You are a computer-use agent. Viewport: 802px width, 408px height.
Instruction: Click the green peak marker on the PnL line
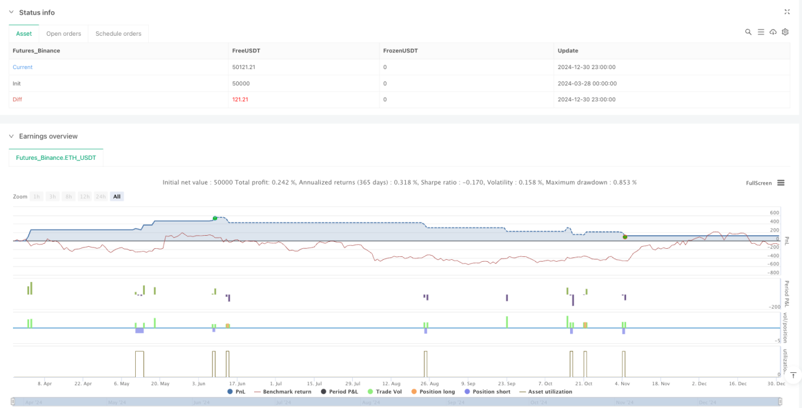pos(215,218)
